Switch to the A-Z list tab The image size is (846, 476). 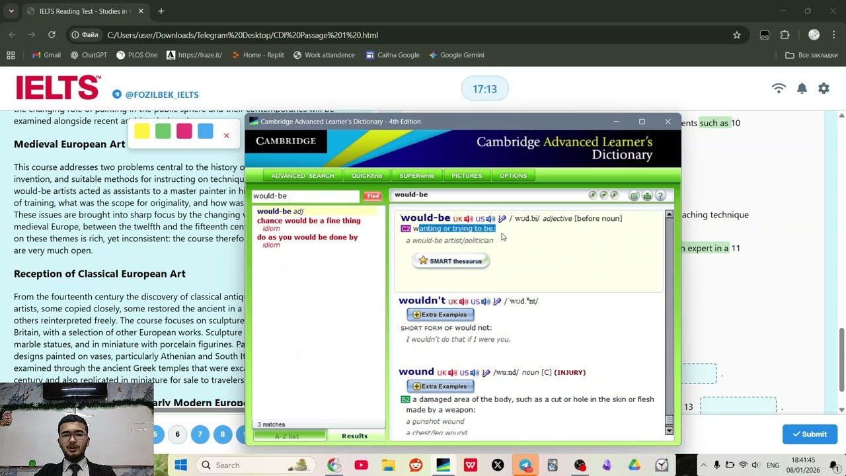[289, 436]
